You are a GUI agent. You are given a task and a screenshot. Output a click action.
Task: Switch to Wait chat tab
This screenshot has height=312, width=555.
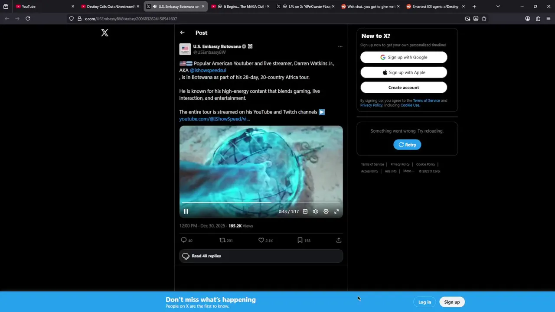pyautogui.click(x=370, y=6)
